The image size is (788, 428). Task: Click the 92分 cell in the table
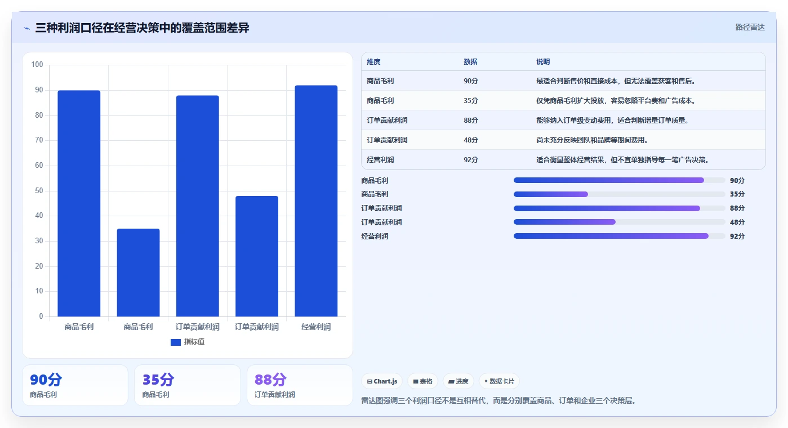click(x=471, y=160)
